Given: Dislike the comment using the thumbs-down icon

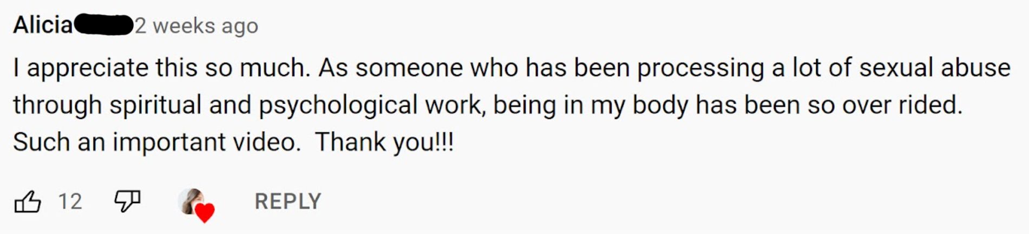Looking at the screenshot, I should pyautogui.click(x=127, y=201).
